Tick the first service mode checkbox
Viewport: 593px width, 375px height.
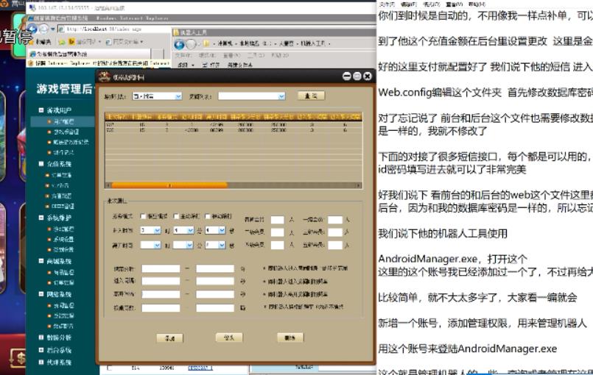pyautogui.click(x=144, y=217)
